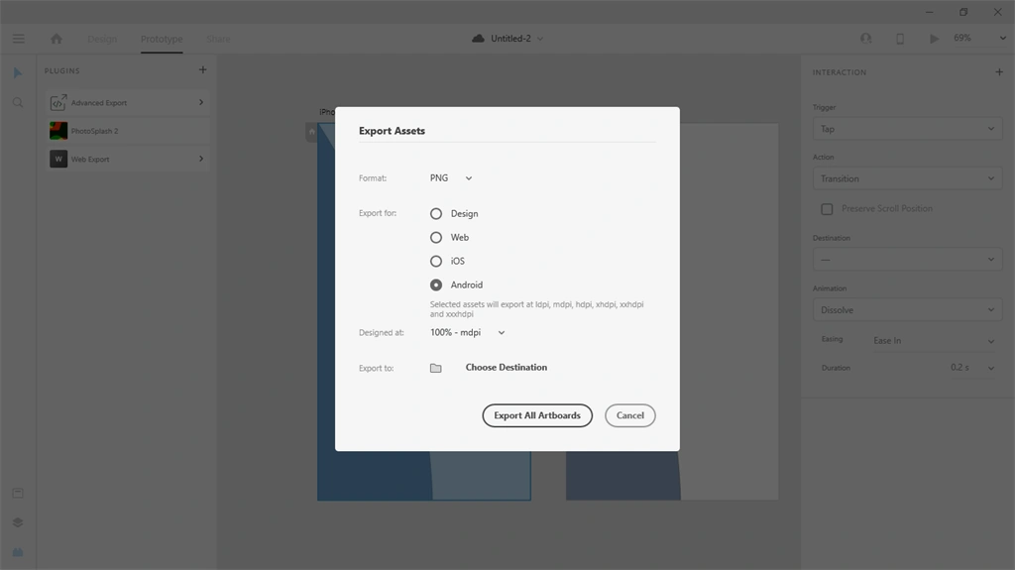The image size is (1015, 570).
Task: Open the 69% zoom level dropdown
Action: click(x=979, y=39)
